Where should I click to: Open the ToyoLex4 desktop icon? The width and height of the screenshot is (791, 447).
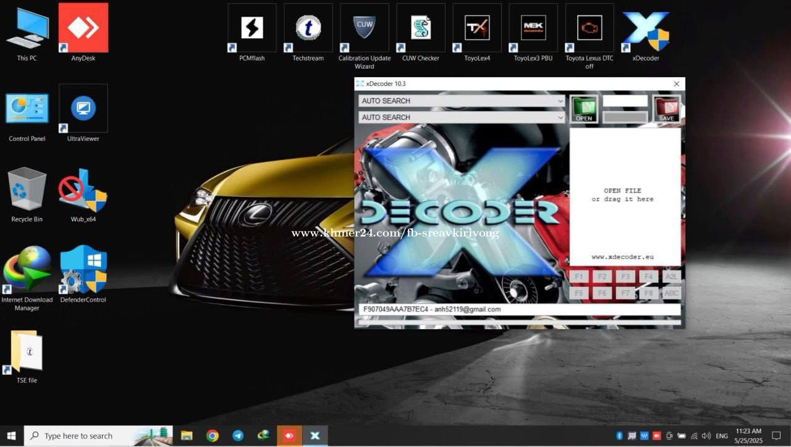[x=477, y=33]
